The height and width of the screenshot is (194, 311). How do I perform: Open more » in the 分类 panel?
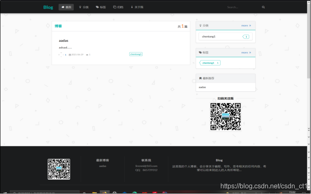click(x=246, y=25)
